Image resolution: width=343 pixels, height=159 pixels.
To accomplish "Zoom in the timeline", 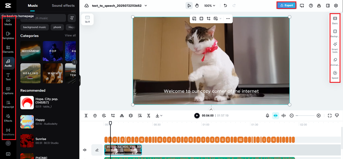I will (319, 116).
